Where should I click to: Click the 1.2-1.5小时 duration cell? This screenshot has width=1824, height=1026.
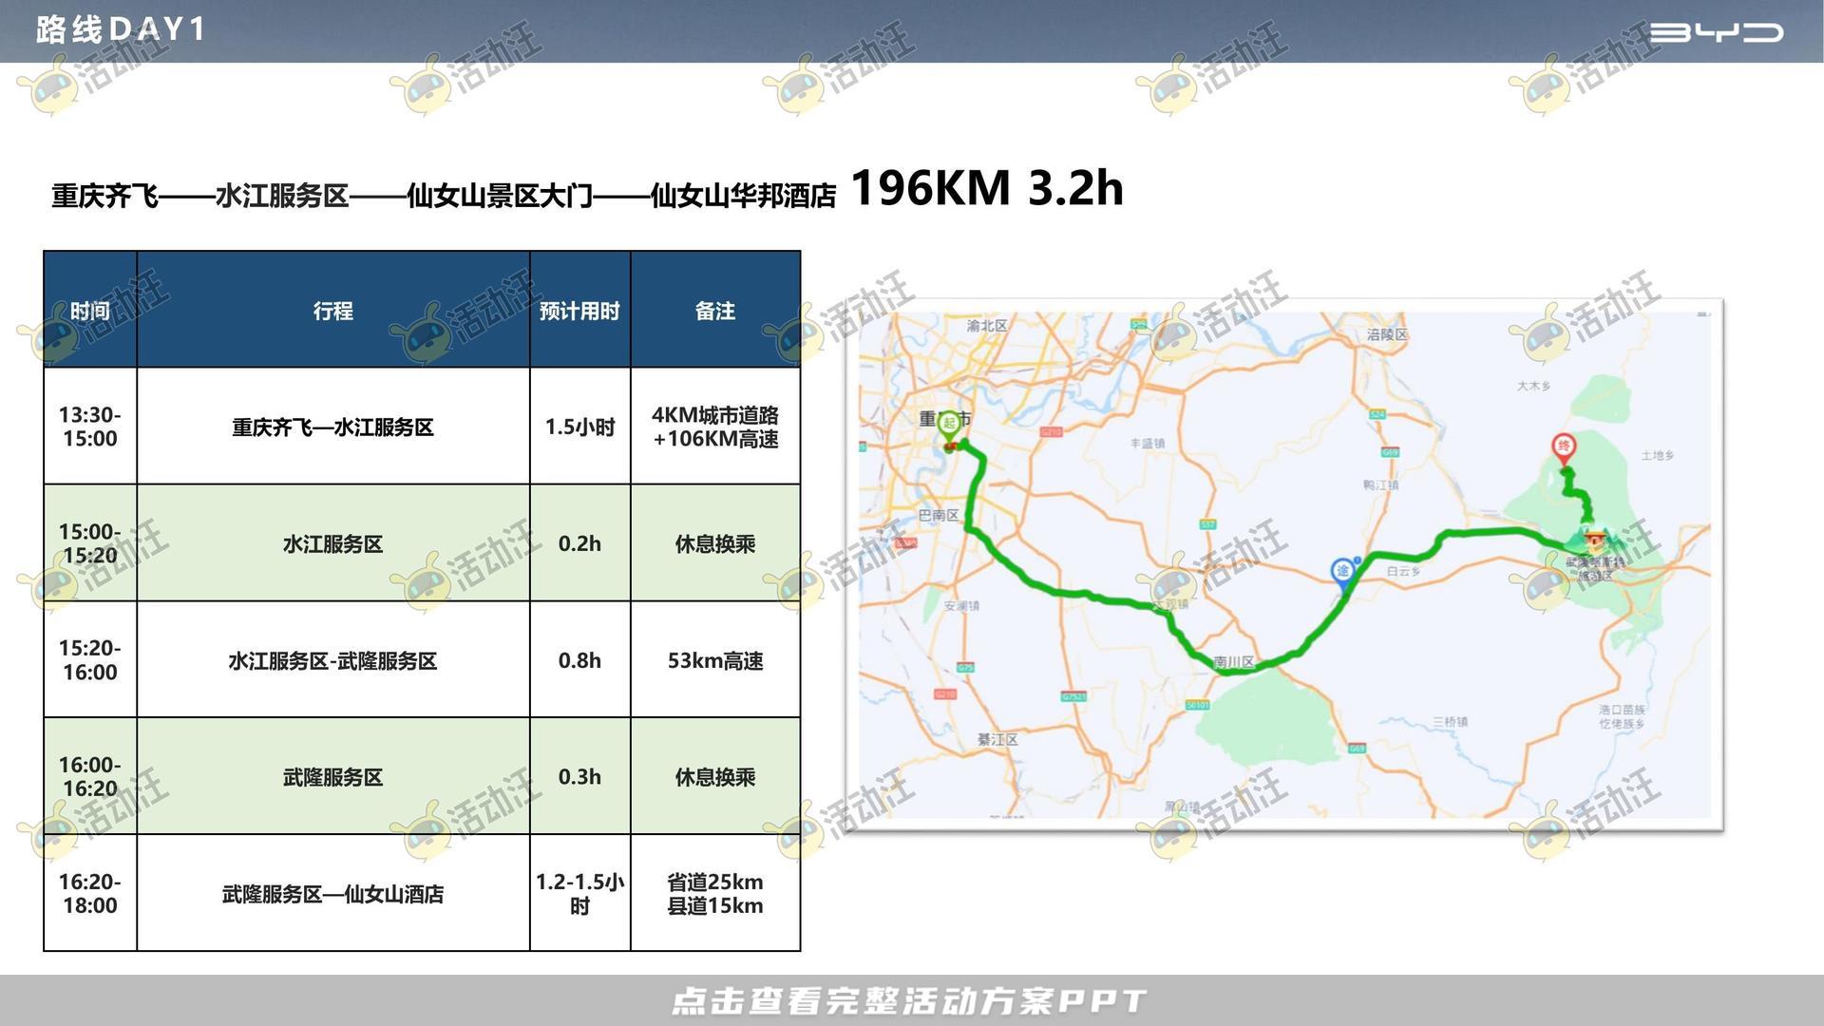(579, 893)
